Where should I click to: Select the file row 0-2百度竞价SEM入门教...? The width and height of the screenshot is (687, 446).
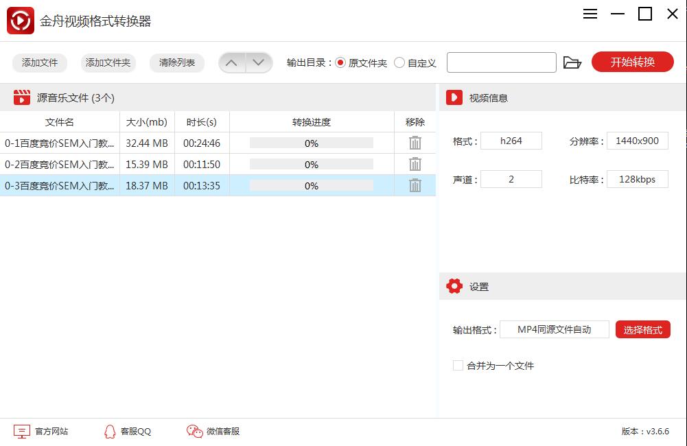pyautogui.click(x=218, y=164)
